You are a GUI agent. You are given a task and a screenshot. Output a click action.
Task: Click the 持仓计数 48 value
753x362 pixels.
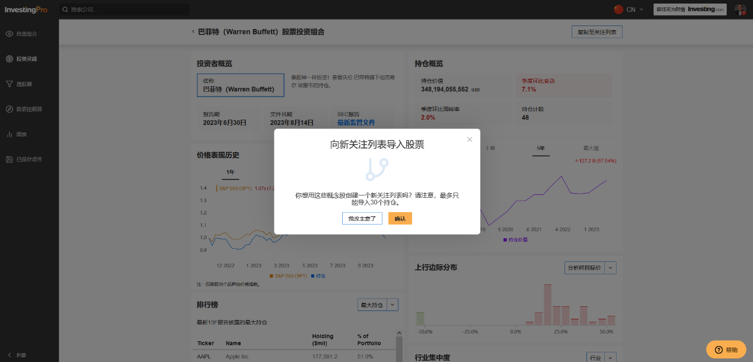point(525,117)
